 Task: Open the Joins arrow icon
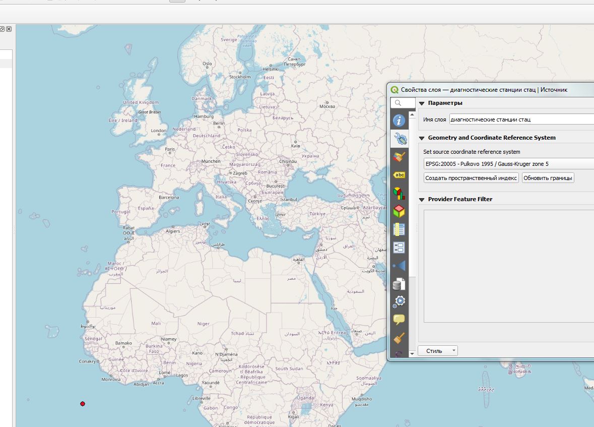399,266
